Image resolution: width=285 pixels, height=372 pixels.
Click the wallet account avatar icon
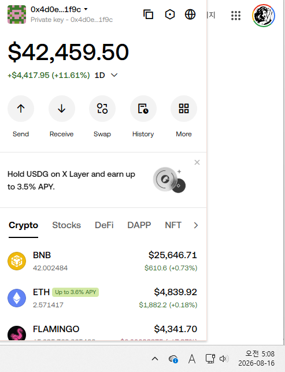[17, 14]
